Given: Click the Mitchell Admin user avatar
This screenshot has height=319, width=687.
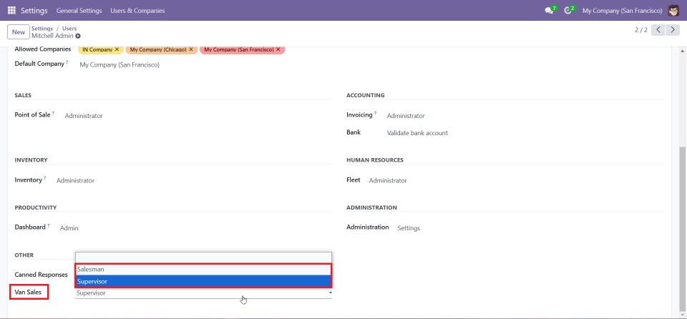Looking at the screenshot, I should pos(673,11).
